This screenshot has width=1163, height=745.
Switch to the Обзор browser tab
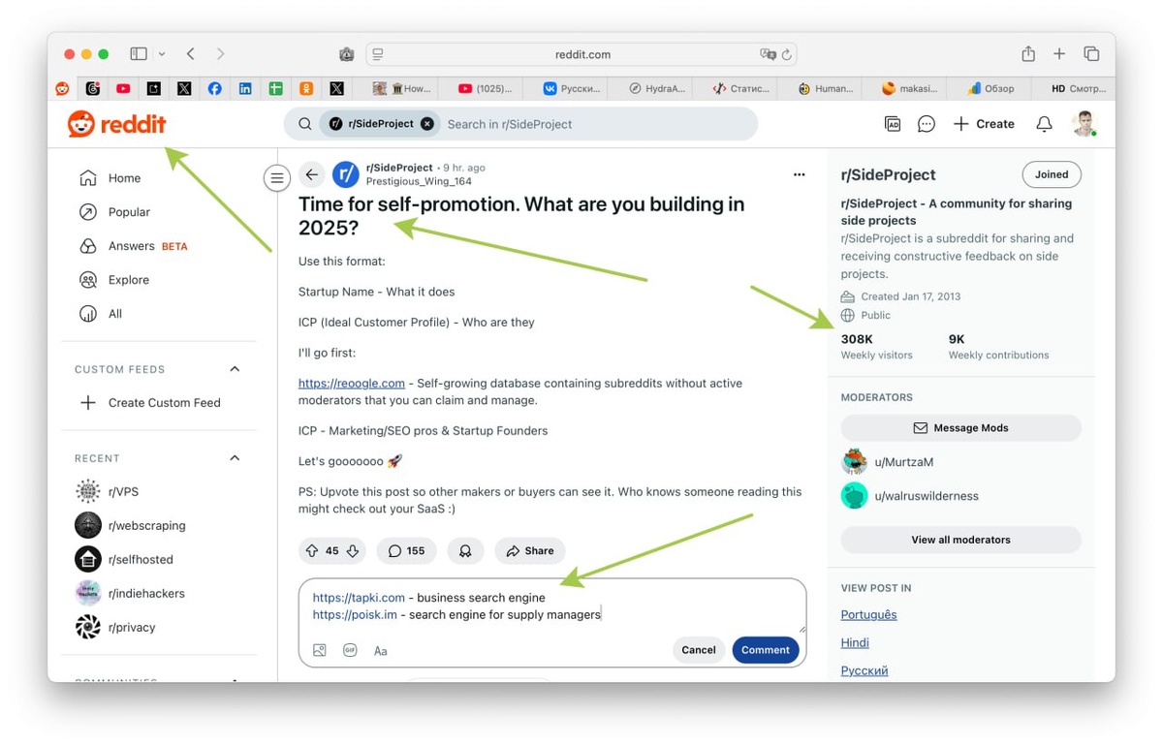click(991, 88)
